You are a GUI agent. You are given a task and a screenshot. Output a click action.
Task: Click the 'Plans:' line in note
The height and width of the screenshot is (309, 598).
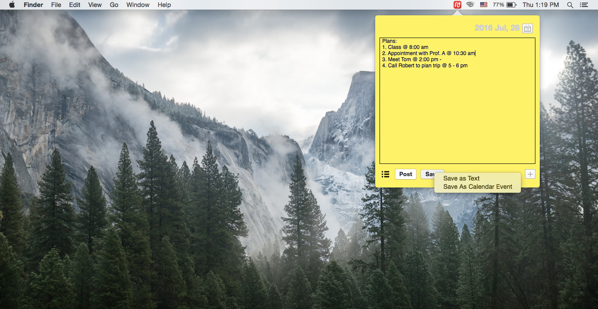[389, 41]
